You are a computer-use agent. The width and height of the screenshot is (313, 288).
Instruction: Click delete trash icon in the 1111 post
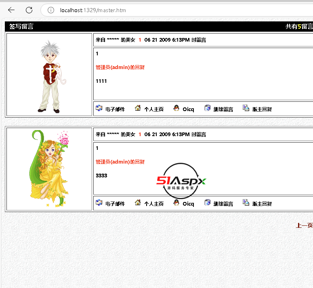point(207,108)
